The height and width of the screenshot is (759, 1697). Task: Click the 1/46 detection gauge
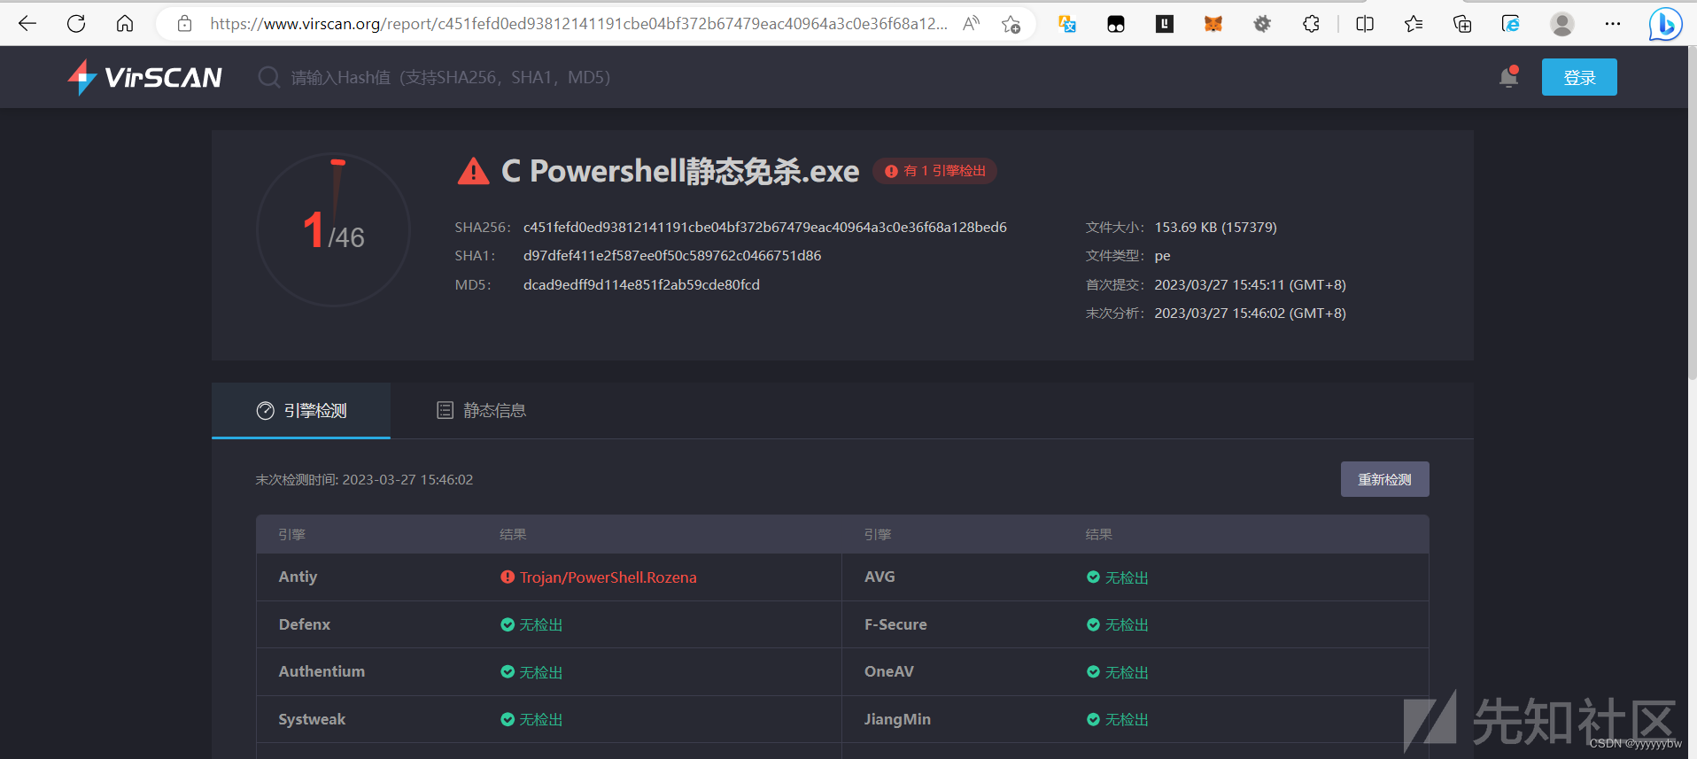point(333,230)
